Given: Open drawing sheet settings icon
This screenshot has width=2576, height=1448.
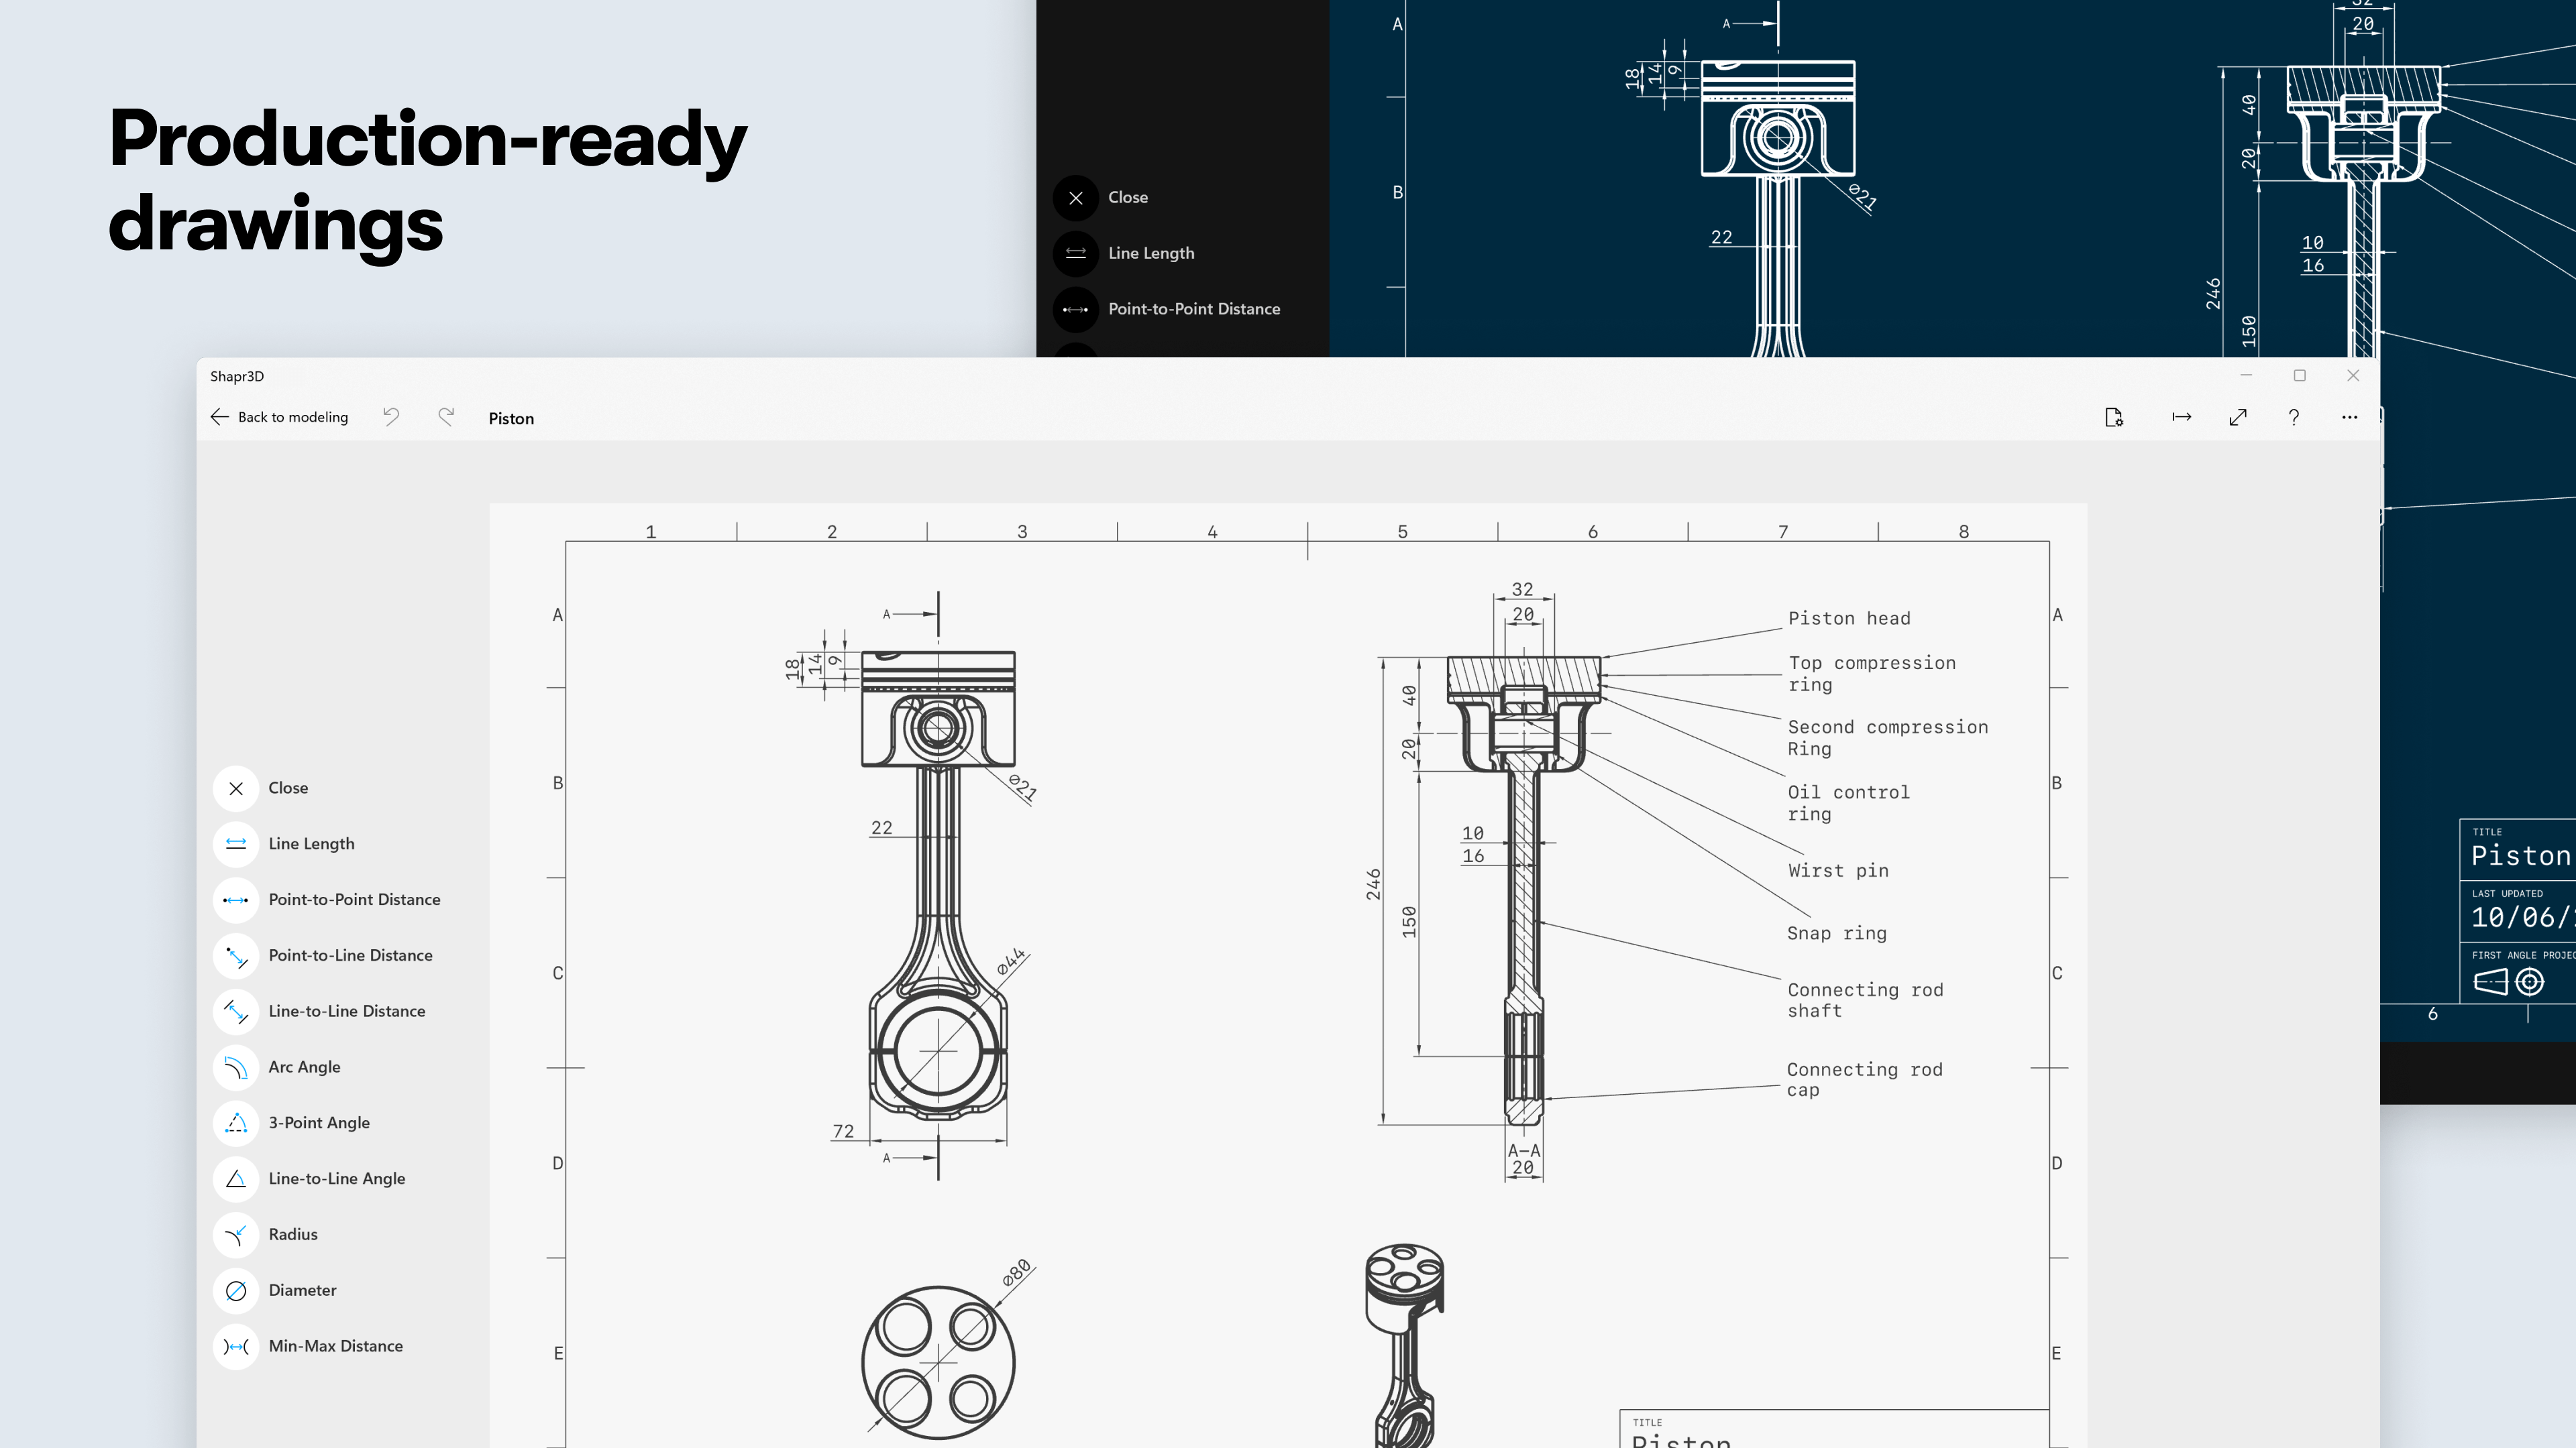Looking at the screenshot, I should 2113,418.
